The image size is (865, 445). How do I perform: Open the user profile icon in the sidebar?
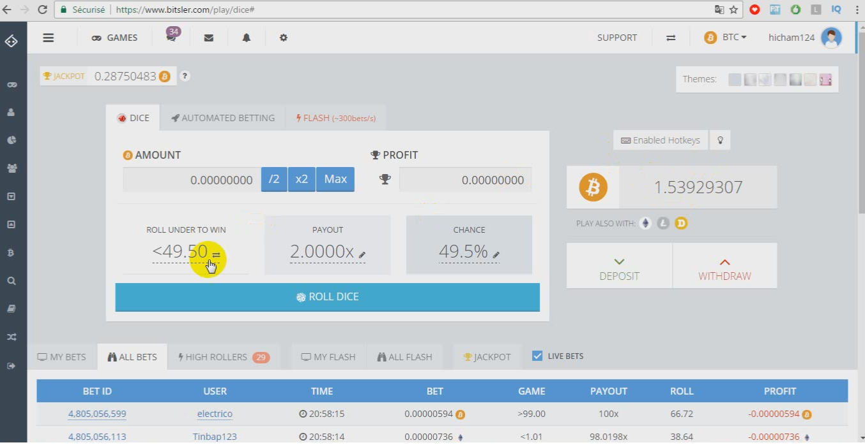(x=11, y=112)
